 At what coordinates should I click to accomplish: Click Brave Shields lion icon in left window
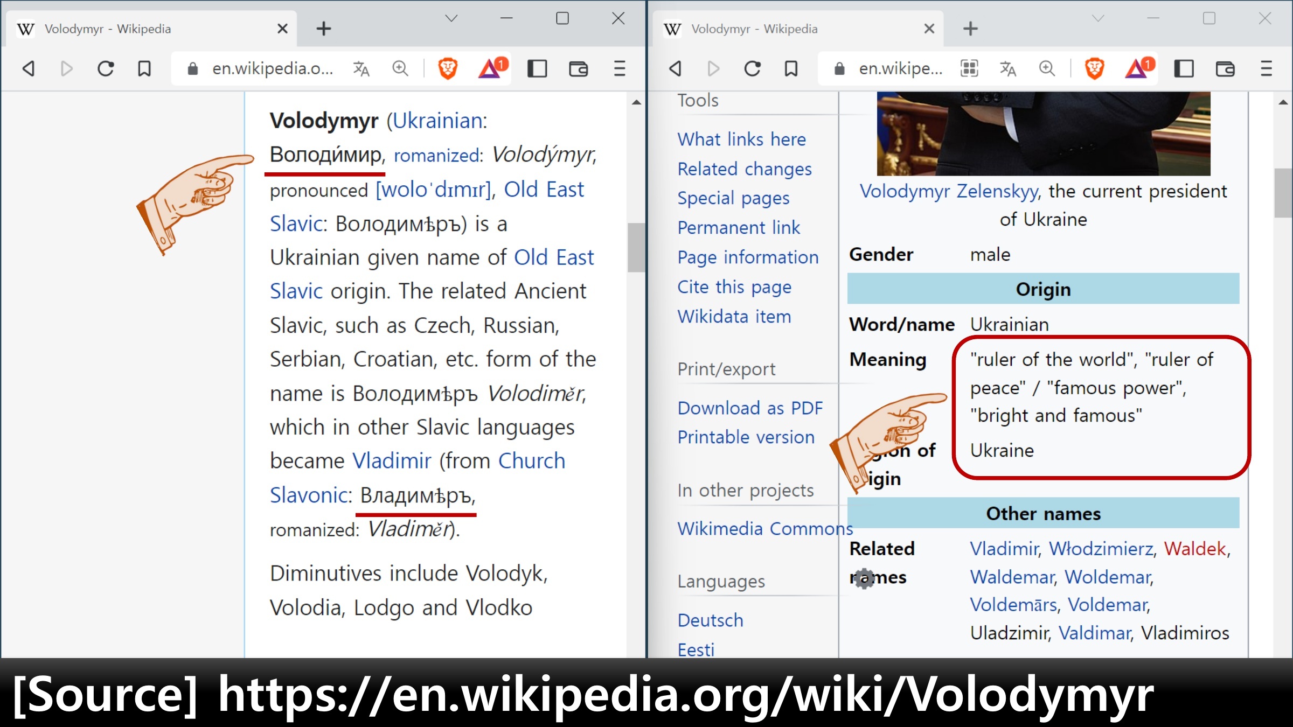coord(448,68)
